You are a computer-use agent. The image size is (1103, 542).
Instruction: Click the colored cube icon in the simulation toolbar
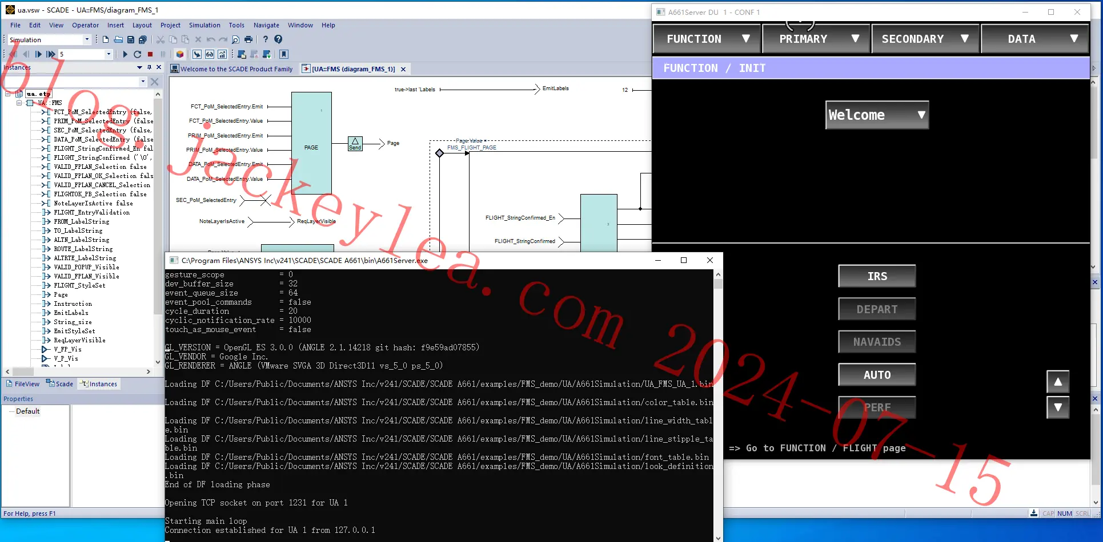[x=180, y=54]
